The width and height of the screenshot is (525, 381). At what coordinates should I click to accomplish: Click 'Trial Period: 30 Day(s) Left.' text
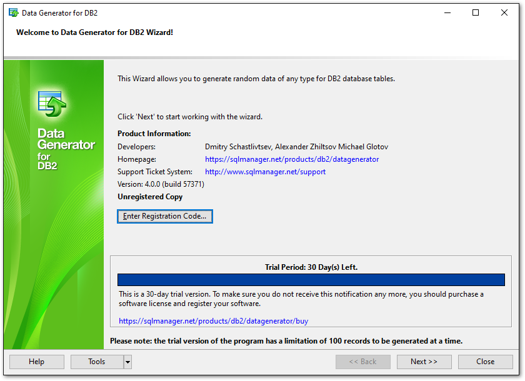pyautogui.click(x=311, y=267)
